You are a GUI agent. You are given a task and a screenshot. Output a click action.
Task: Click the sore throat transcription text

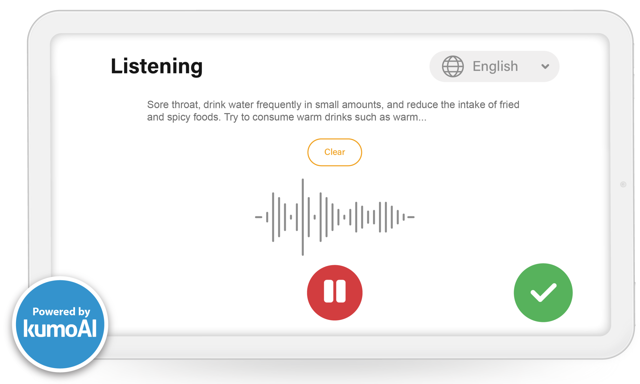(333, 111)
